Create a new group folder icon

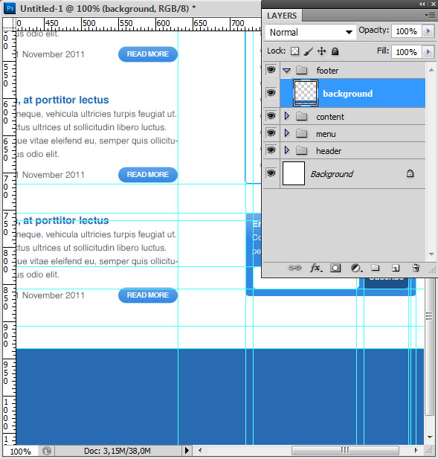pyautogui.click(x=376, y=268)
